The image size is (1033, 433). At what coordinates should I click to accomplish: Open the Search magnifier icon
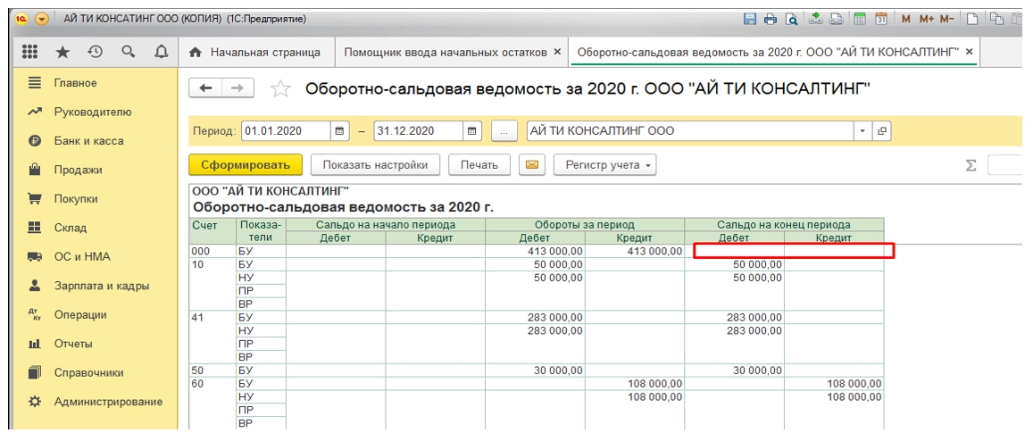[x=128, y=52]
